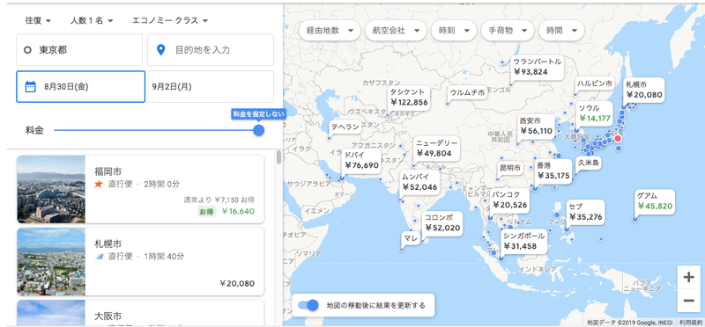
Task: Select the 久米島 map label
Action: [x=588, y=163]
